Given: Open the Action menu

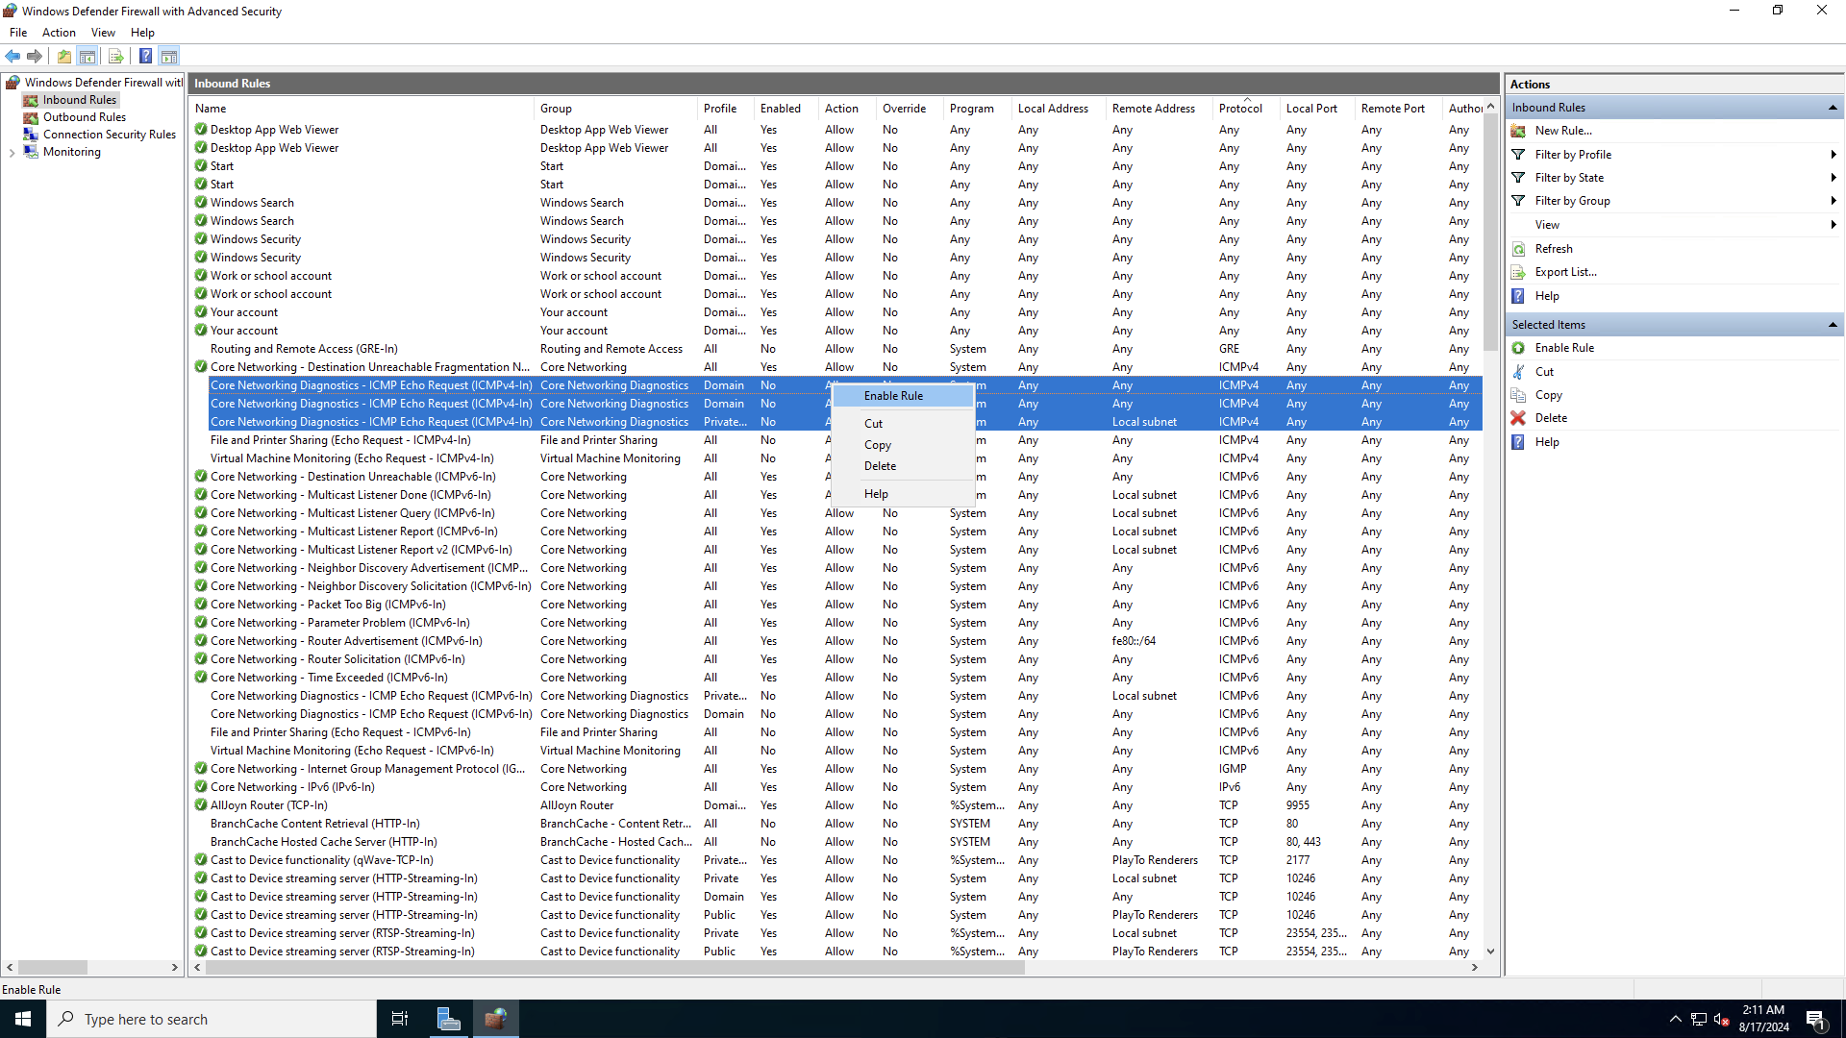Looking at the screenshot, I should pyautogui.click(x=59, y=33).
